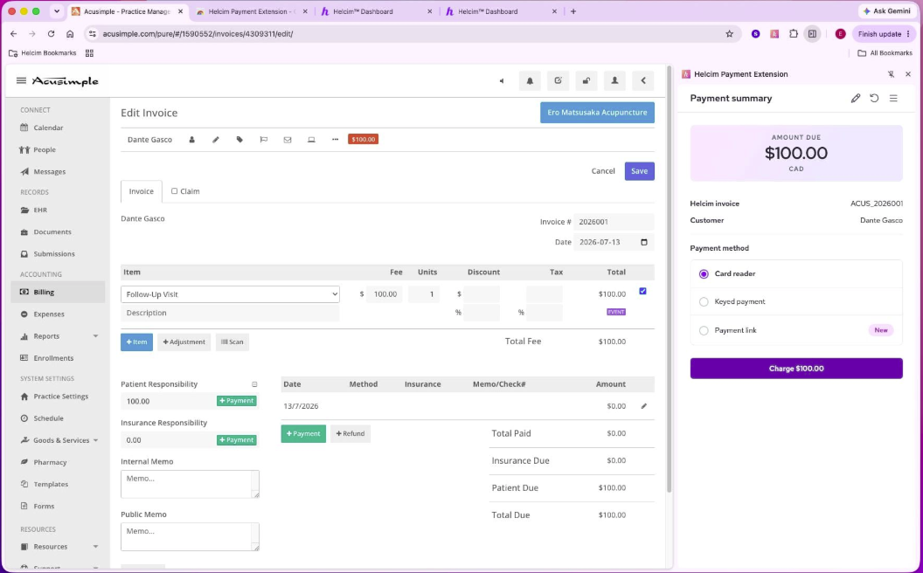
Task: Click the Charge $100.00 button
Action: tap(796, 369)
